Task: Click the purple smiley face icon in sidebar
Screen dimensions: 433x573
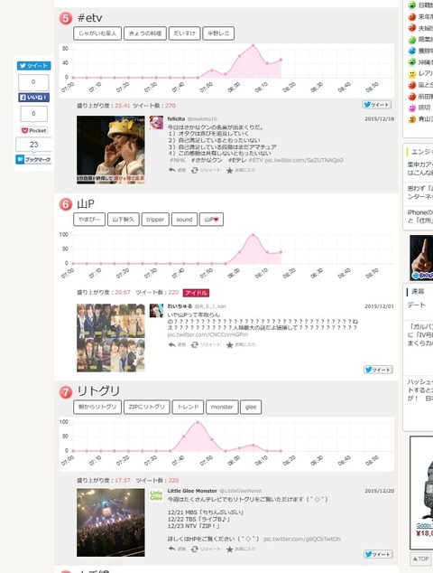Action: click(412, 108)
